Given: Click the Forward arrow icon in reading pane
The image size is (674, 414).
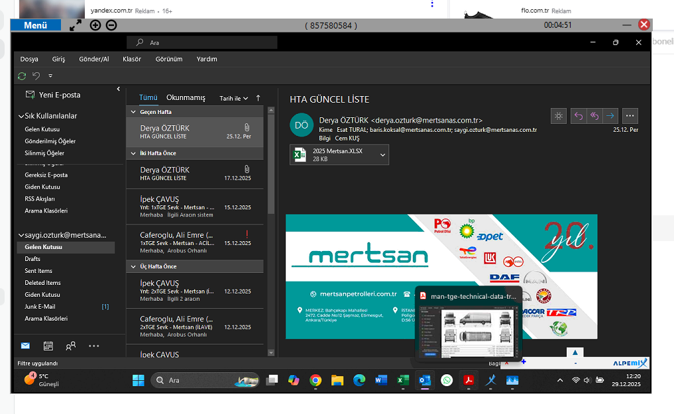Looking at the screenshot, I should tap(610, 115).
